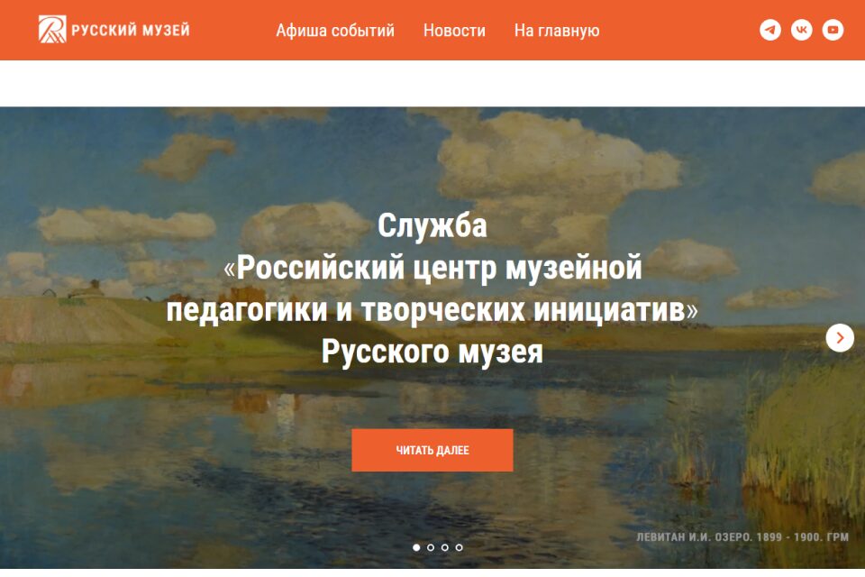Click the 'Российский центр музейной' heading line
Viewport: 865px width, 577px height.
click(x=432, y=268)
